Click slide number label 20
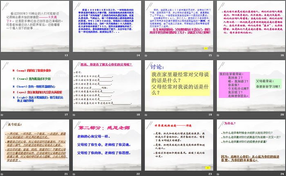286x176 pixels. pyautogui.click(x=282, y=114)
